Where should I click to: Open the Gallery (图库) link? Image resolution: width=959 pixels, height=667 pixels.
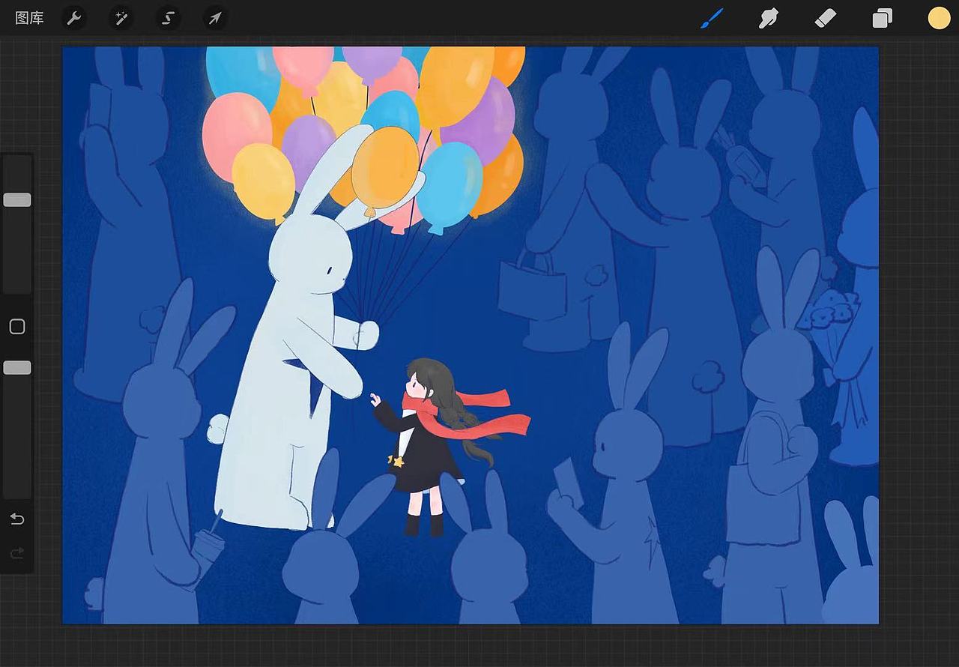pyautogui.click(x=29, y=18)
